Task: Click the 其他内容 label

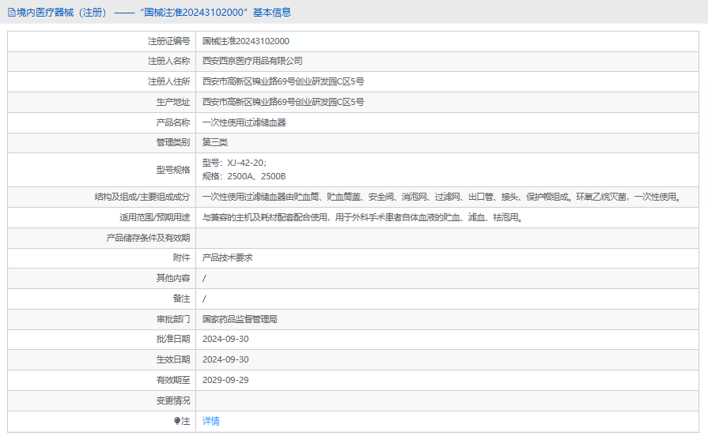Action: click(x=173, y=278)
